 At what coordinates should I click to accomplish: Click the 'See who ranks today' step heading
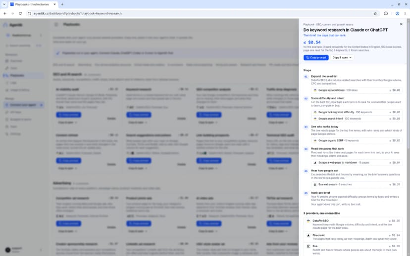pyautogui.click(x=324, y=127)
